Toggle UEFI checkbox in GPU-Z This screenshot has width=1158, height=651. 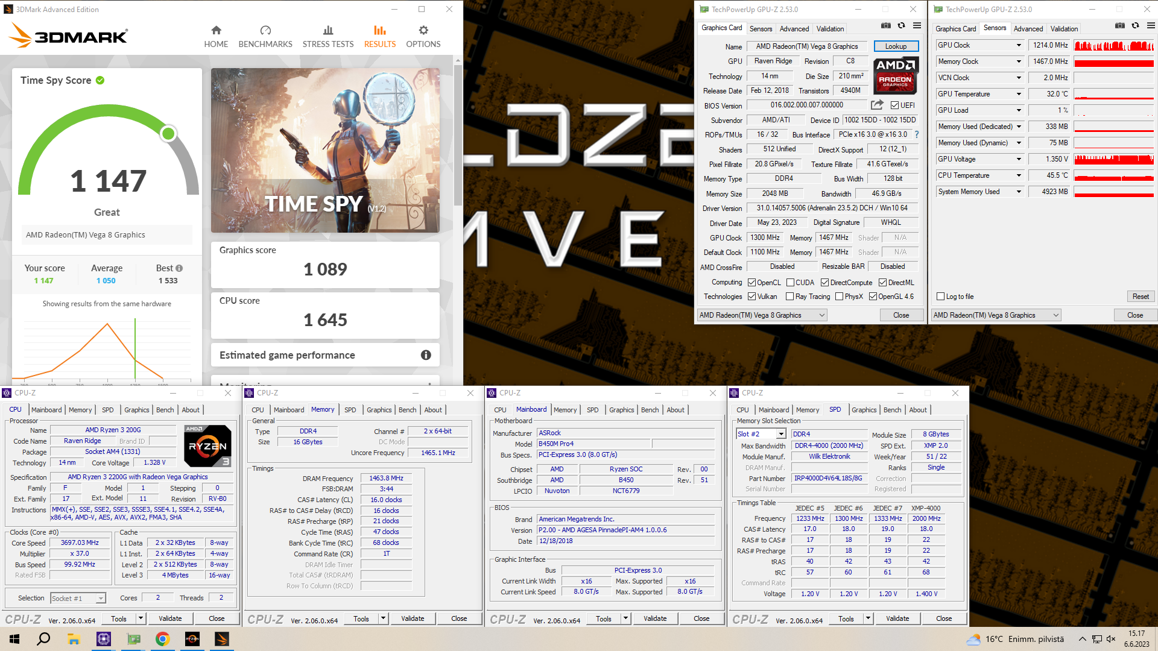tap(895, 105)
